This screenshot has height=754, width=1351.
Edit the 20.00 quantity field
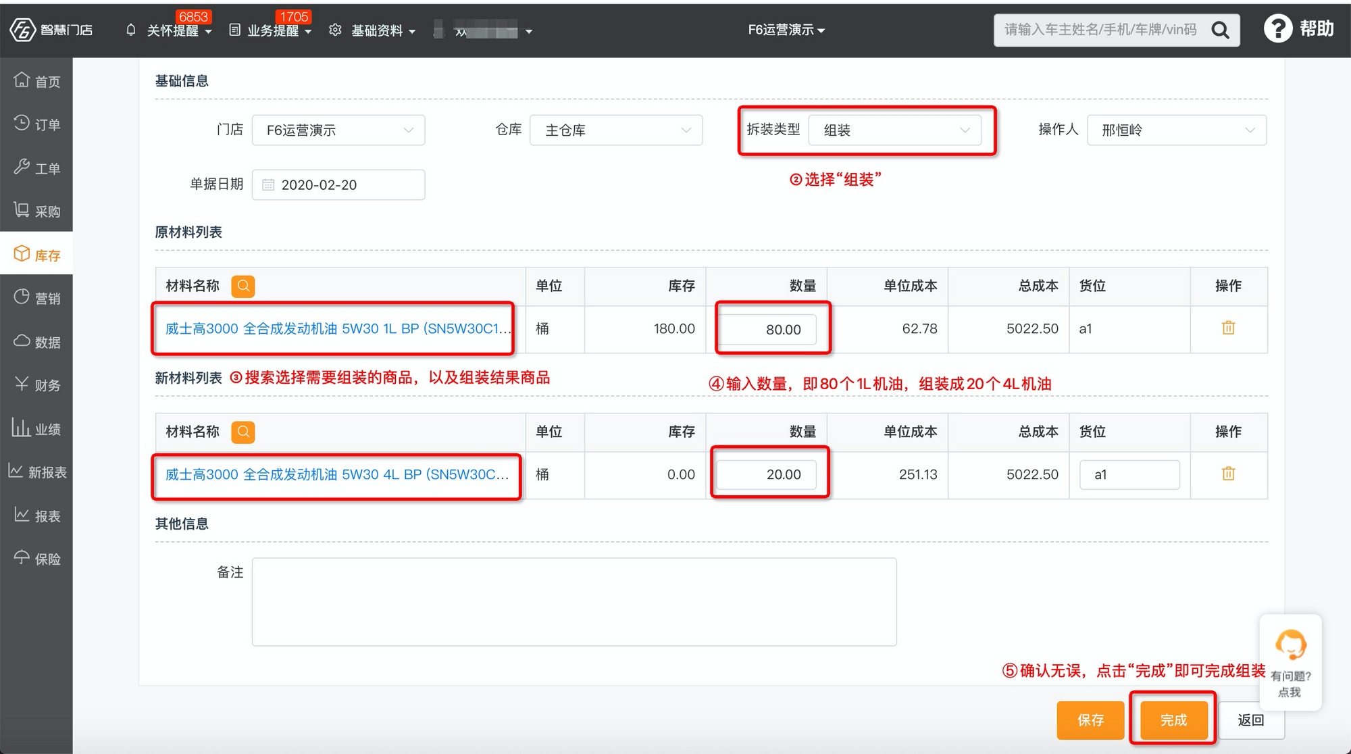point(766,474)
